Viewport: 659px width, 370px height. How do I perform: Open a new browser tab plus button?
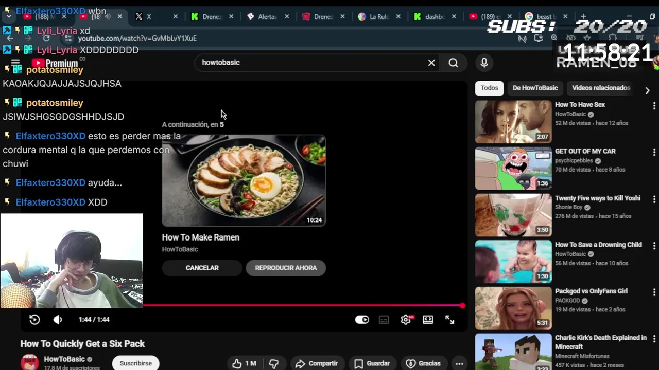(583, 16)
